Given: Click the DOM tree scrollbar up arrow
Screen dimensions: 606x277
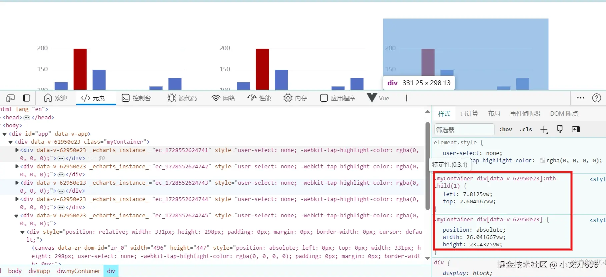Looking at the screenshot, I should [428, 112].
